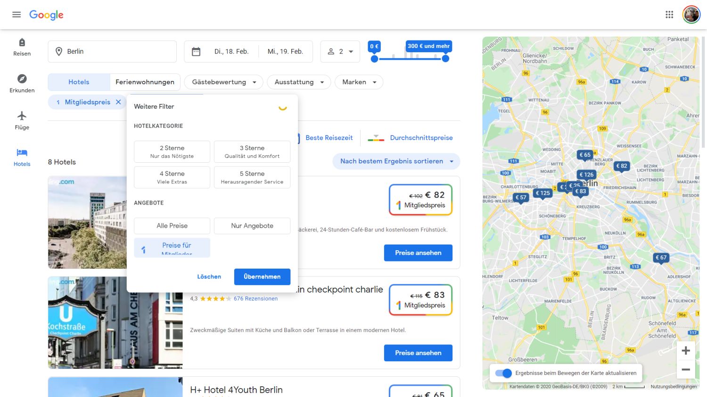The height and width of the screenshot is (397, 707).
Task: Select the Nur Angebote option
Action: (x=252, y=226)
